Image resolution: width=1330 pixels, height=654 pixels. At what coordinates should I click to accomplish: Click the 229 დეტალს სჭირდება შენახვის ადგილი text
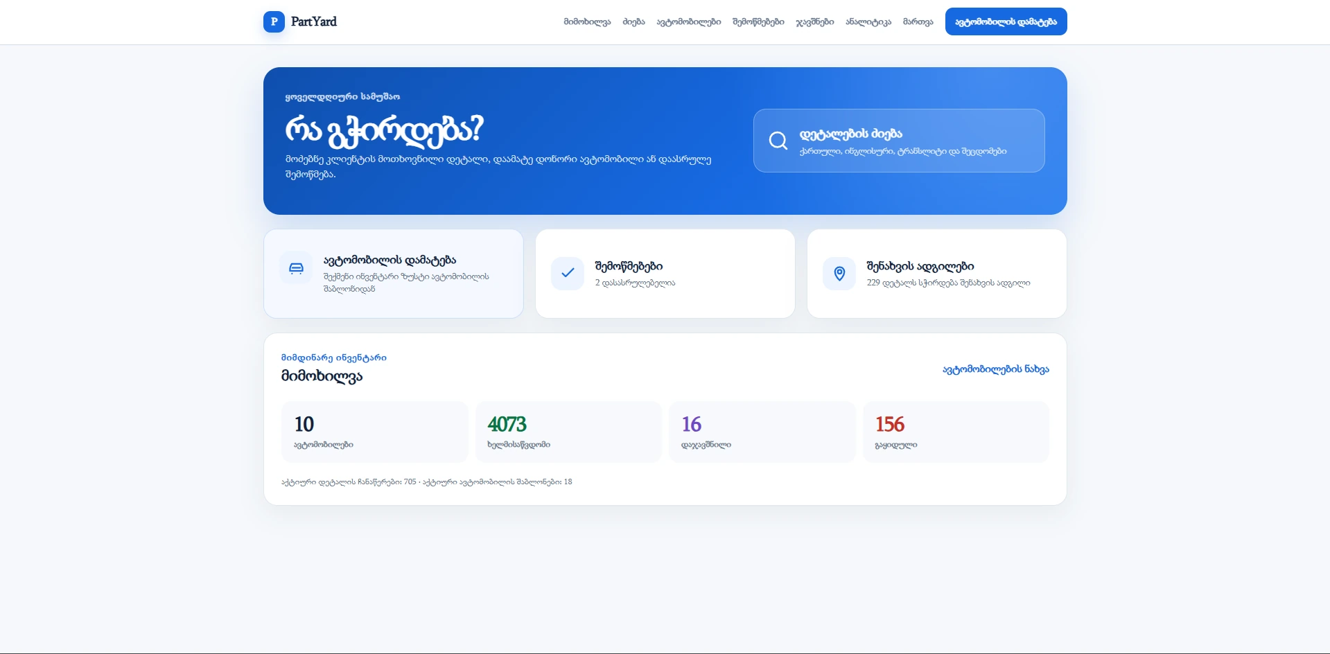point(948,283)
